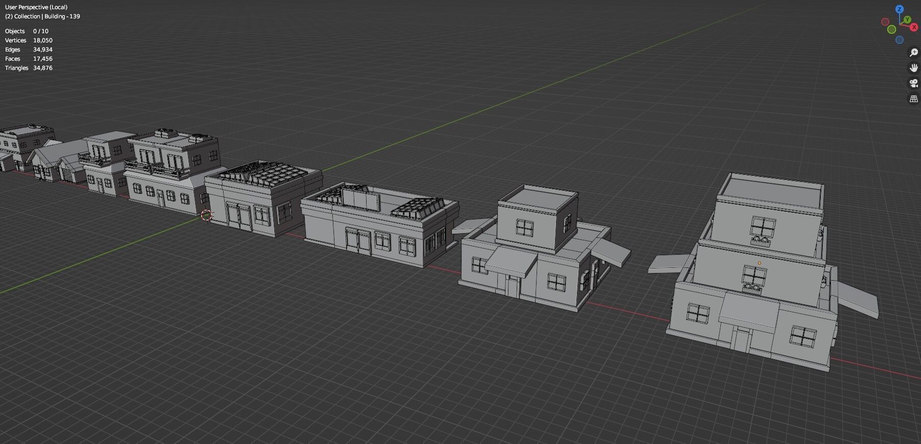Click the red X axis gizmo handle
The width and height of the screenshot is (921, 444).
tap(914, 27)
